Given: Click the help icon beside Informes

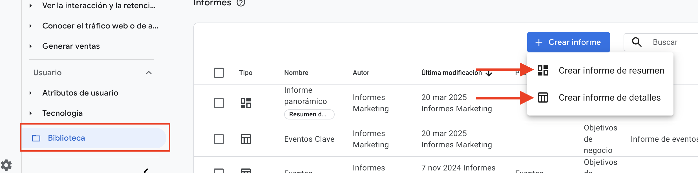Looking at the screenshot, I should (241, 3).
